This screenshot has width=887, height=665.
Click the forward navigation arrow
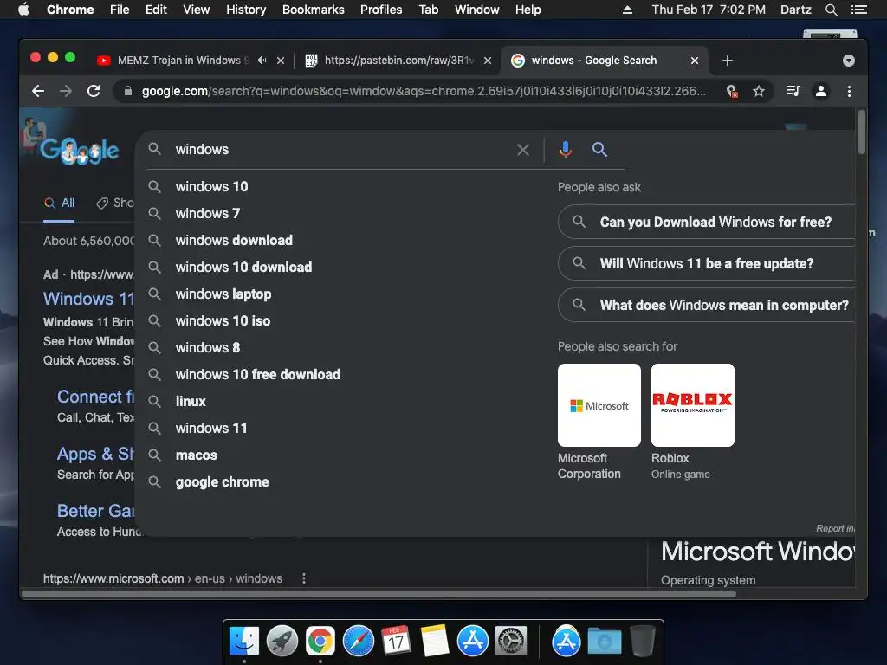[66, 91]
